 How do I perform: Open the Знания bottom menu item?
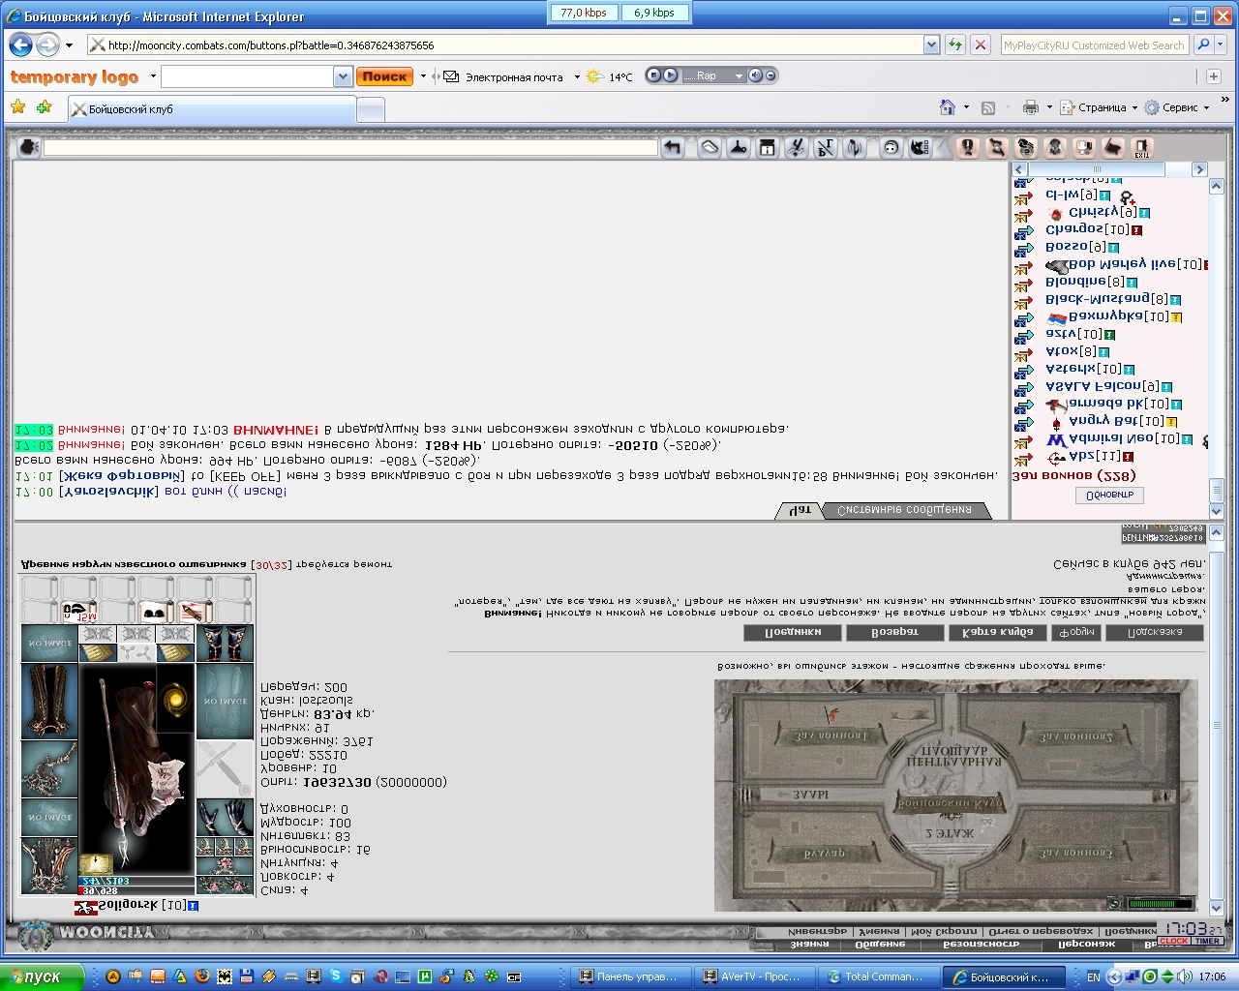(809, 945)
